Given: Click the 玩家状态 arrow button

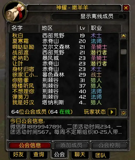Looking at the screenshot, I should 112,112.
